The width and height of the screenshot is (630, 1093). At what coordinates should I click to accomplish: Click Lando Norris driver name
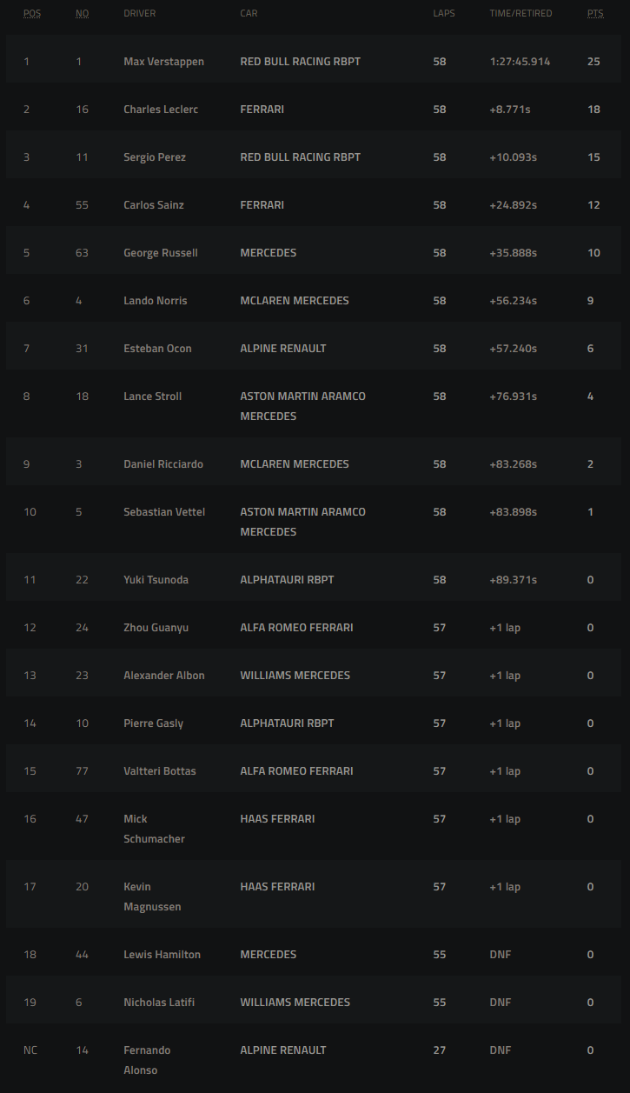156,301
